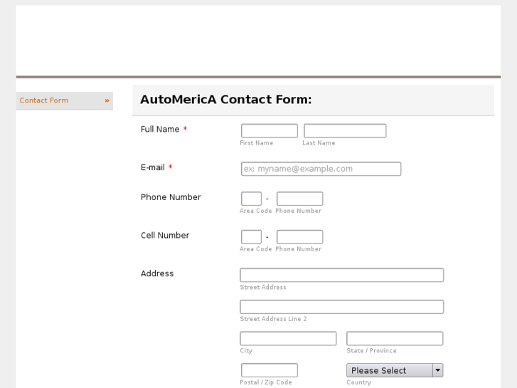
Task: Click the Cell Number area code box
Action: [x=251, y=237]
